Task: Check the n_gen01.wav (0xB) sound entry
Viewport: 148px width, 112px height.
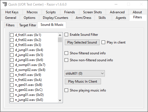Action: click(x=12, y=85)
